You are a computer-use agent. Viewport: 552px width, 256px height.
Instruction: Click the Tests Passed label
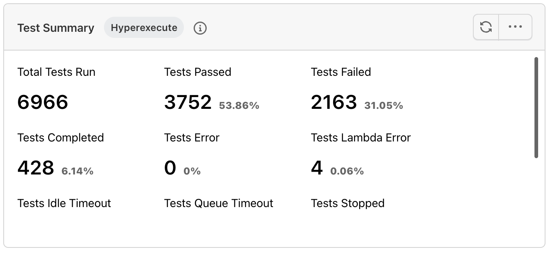pyautogui.click(x=198, y=72)
